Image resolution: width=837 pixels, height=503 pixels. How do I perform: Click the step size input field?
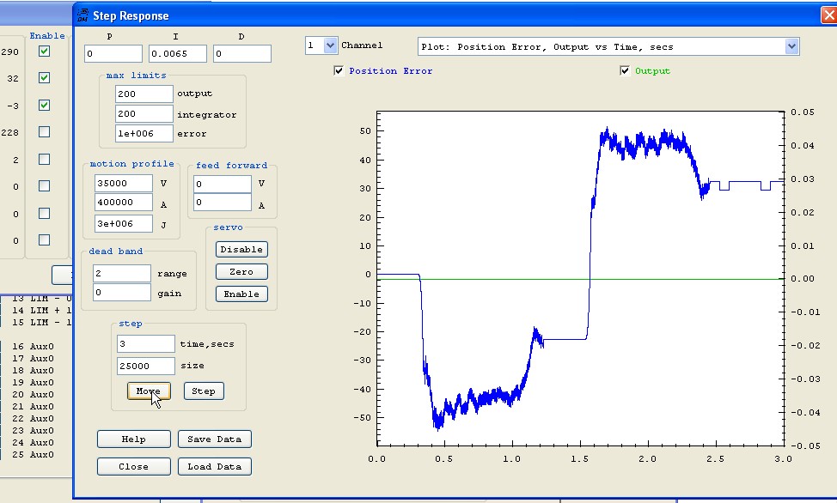pyautogui.click(x=145, y=366)
